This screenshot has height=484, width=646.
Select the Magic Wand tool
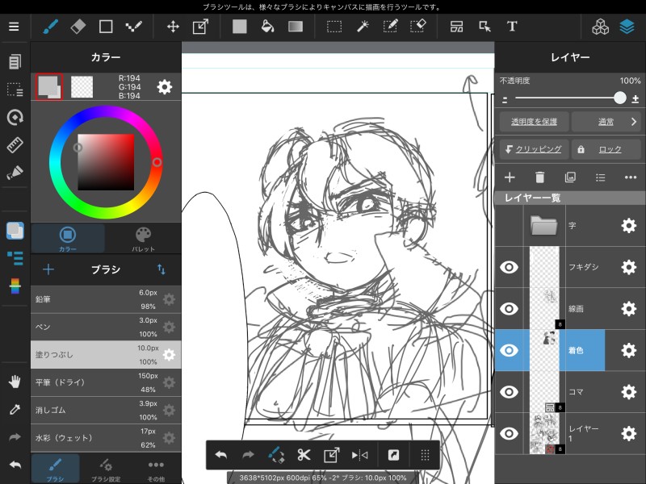363,27
